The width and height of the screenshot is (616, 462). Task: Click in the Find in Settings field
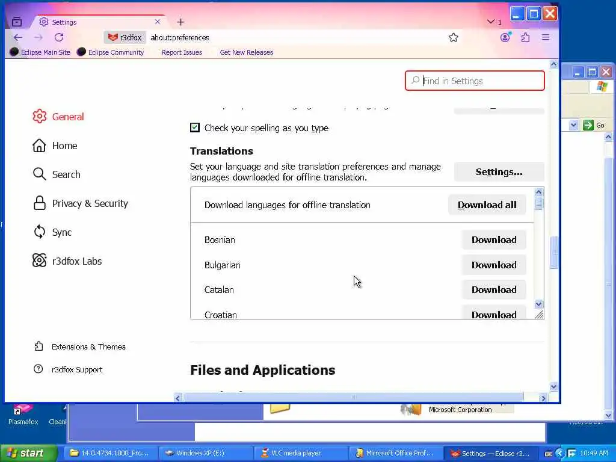click(475, 81)
